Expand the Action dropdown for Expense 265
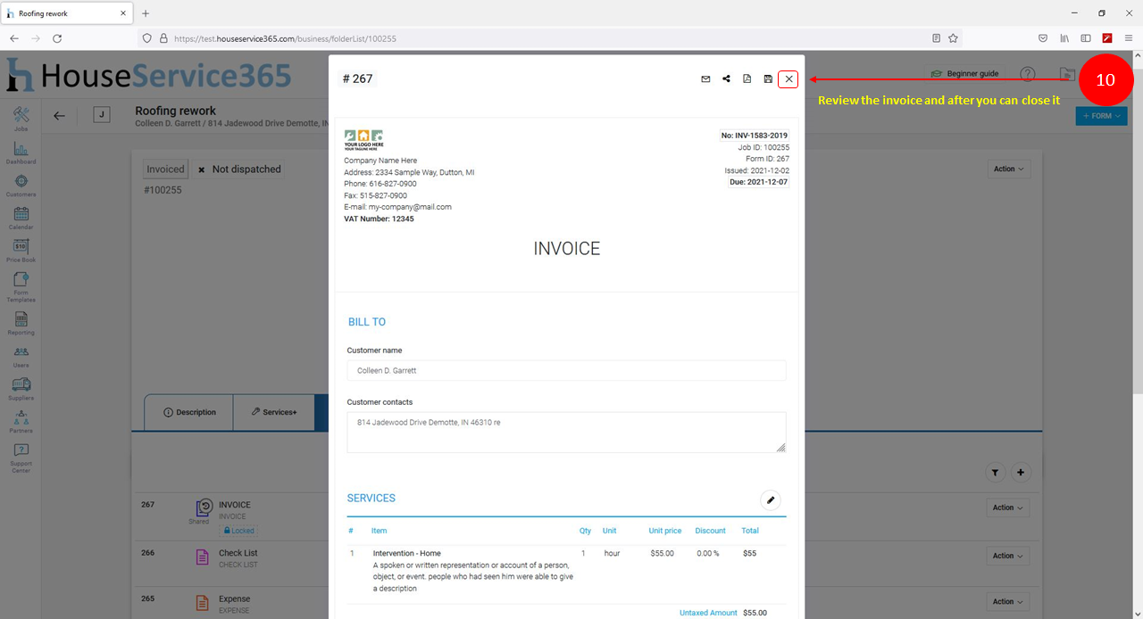 [x=1009, y=601]
